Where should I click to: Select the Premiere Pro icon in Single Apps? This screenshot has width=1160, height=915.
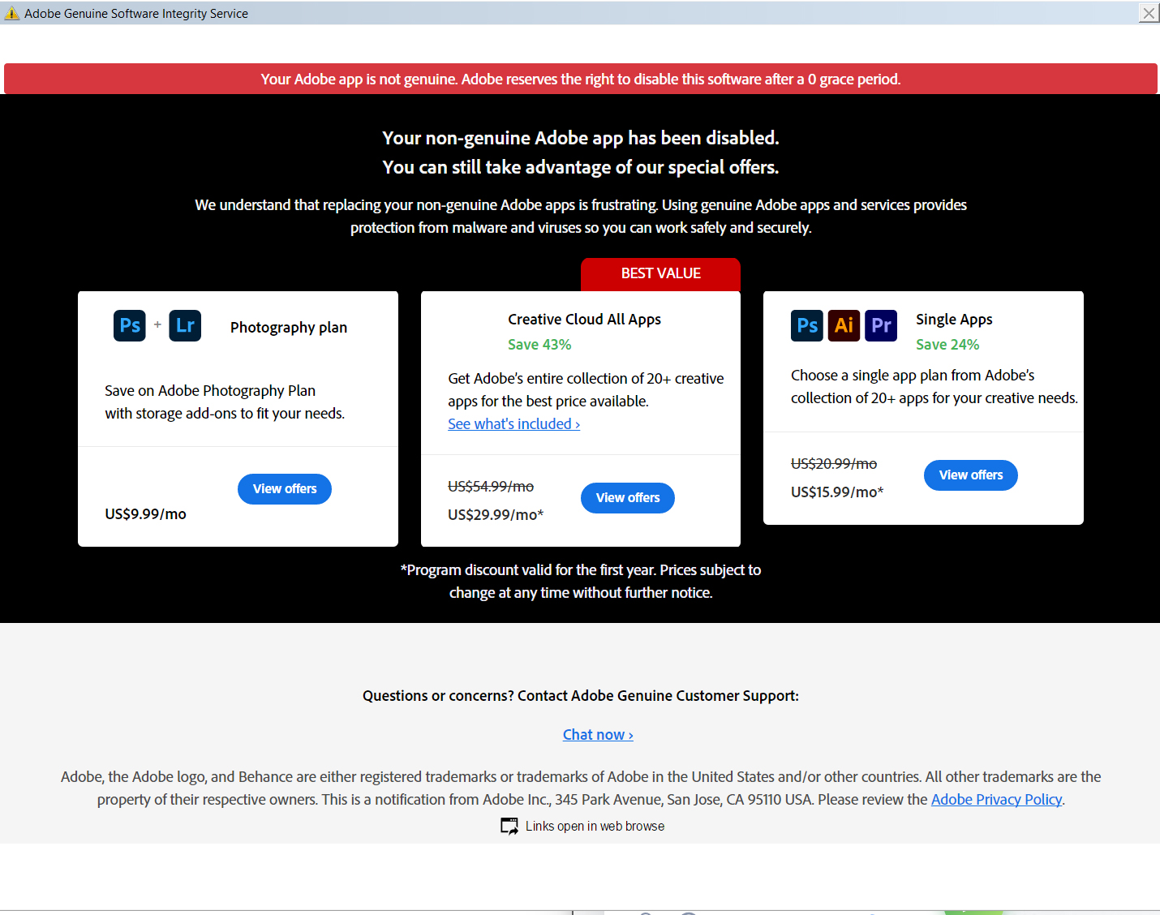point(881,326)
